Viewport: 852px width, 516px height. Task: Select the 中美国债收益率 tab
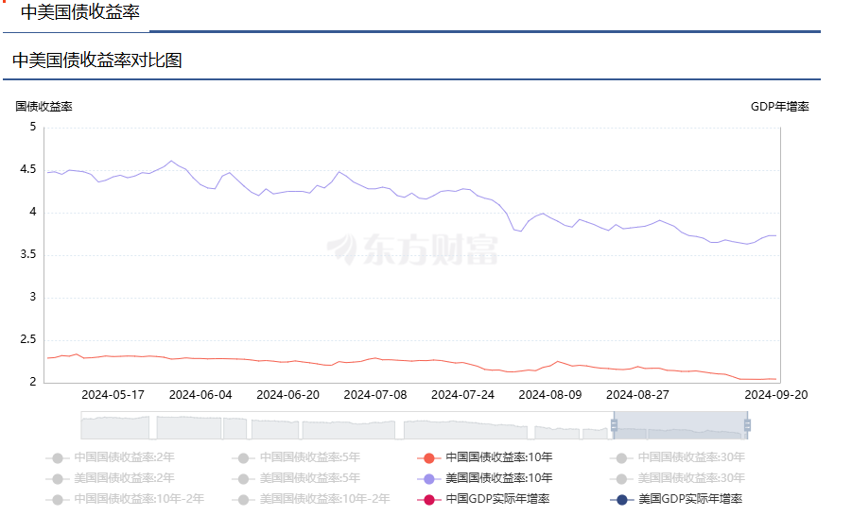click(x=80, y=12)
